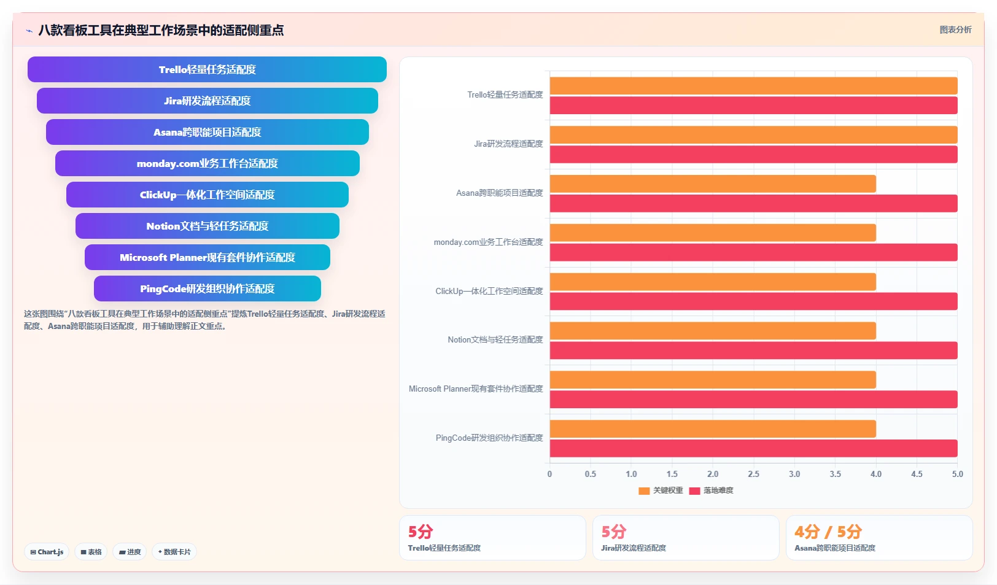Select the Jira研发流程适配度 funnel bar
The image size is (997, 585).
pos(207,101)
